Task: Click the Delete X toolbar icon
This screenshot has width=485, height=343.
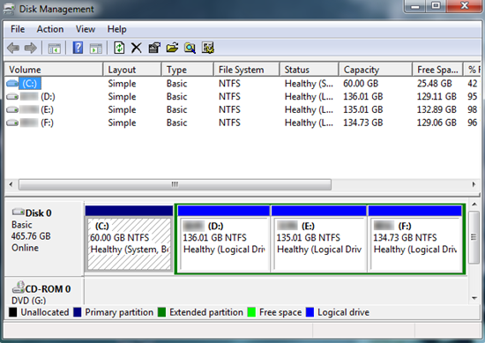Action: (136, 48)
